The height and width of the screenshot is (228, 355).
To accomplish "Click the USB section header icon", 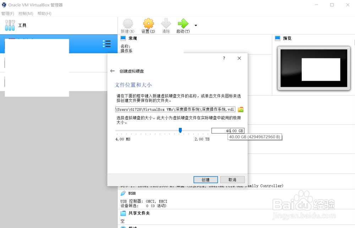I will click(123, 193).
